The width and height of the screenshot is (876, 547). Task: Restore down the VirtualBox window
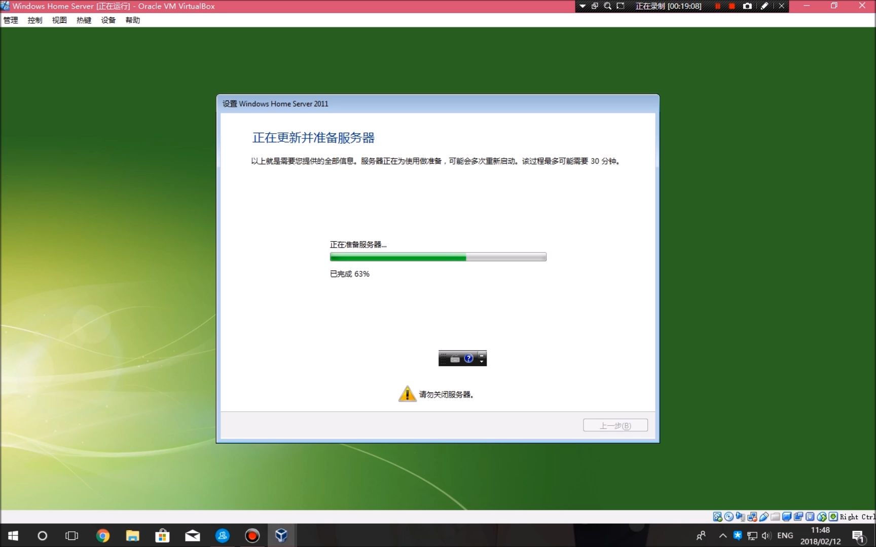tap(834, 6)
